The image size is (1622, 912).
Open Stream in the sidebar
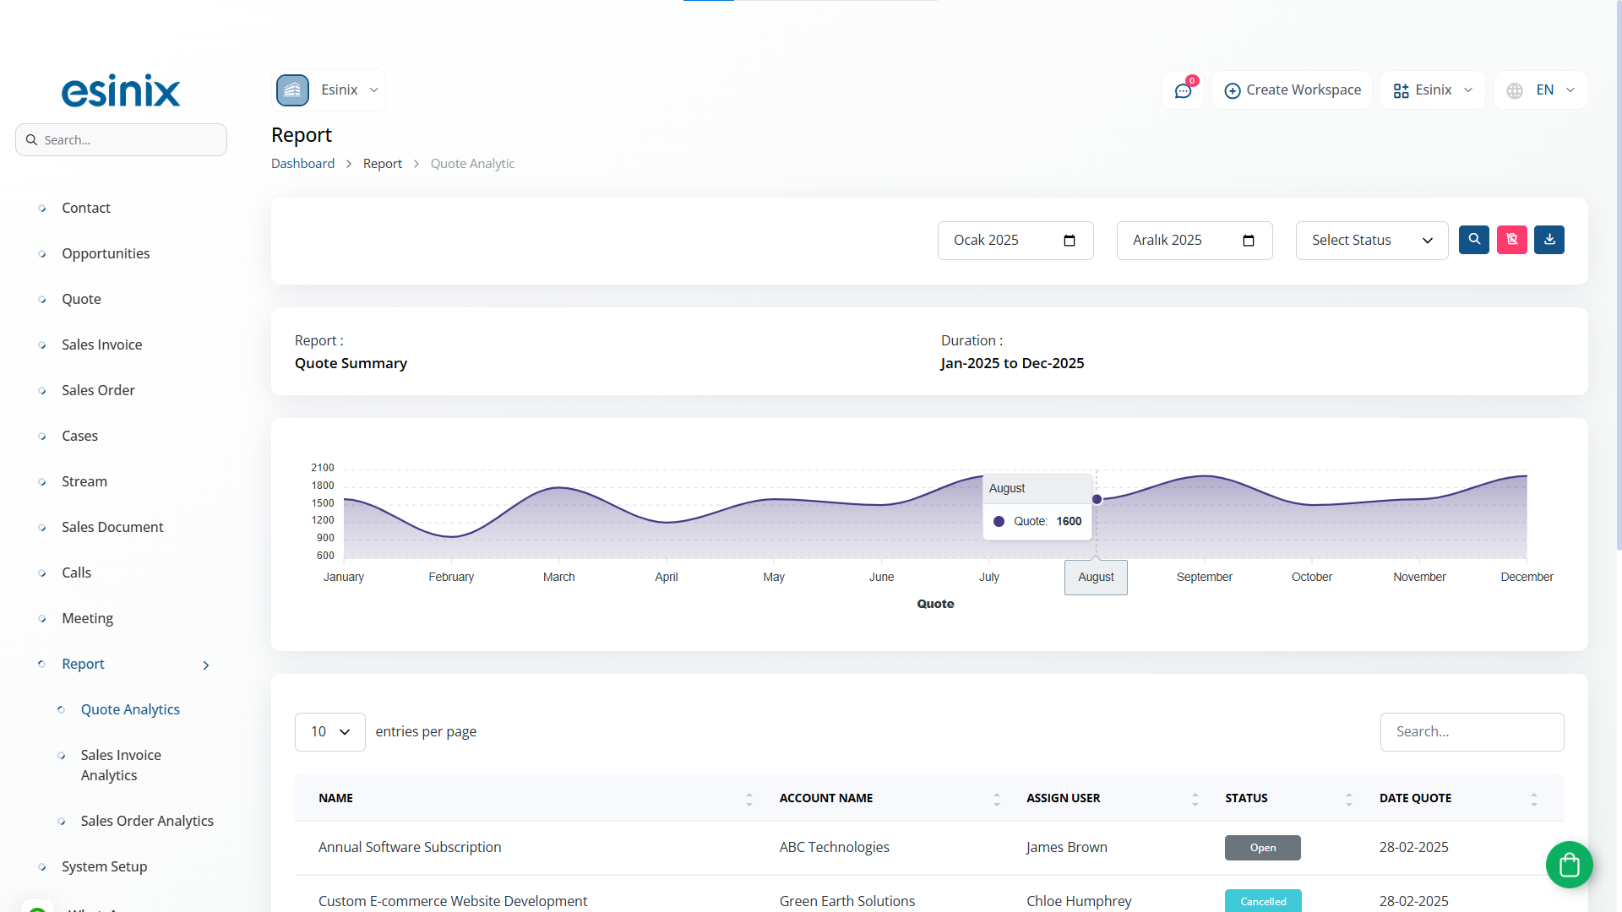pos(84,481)
